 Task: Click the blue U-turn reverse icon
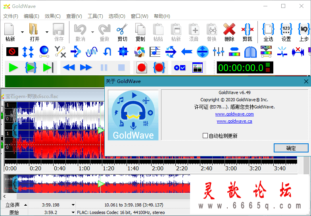[x=107, y=52]
